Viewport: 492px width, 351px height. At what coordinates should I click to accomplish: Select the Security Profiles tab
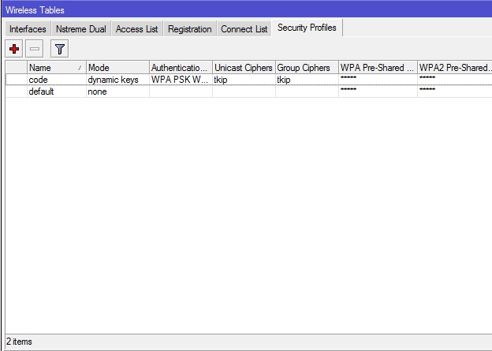coord(307,28)
